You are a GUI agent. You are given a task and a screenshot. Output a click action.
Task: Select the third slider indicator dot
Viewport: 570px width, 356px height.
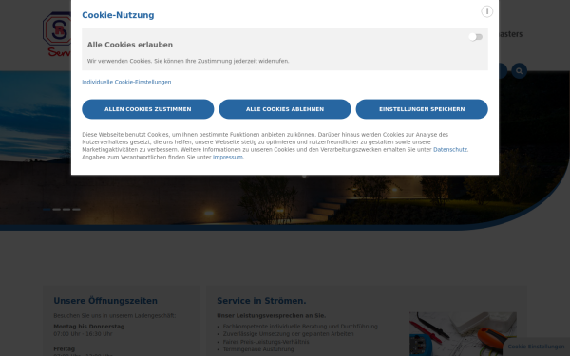[x=66, y=209]
